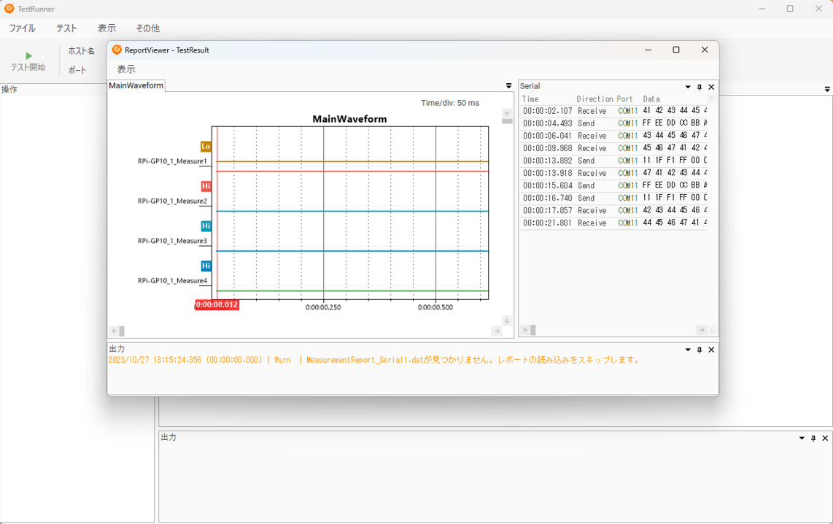Click the Hi badge for RPi-GP10_1_Measure4
Image resolution: width=833 pixels, height=524 pixels.
pyautogui.click(x=206, y=266)
